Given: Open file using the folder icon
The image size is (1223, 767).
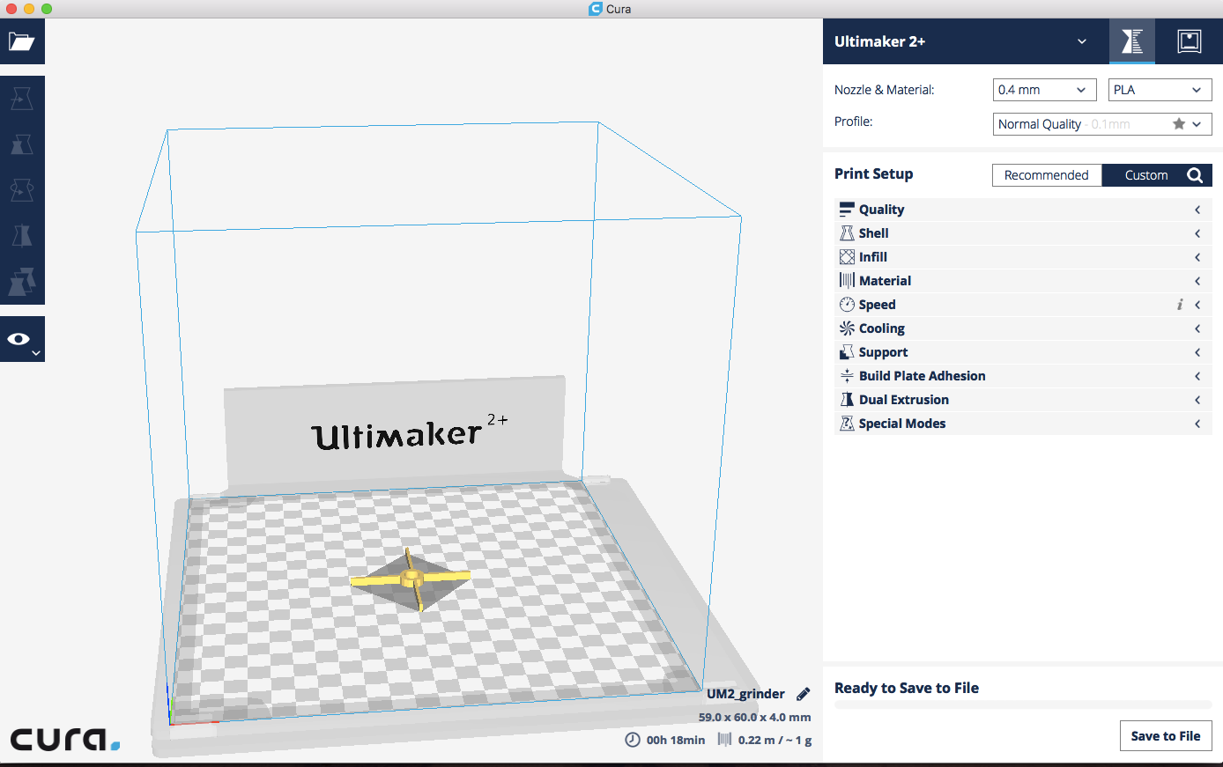Looking at the screenshot, I should tap(21, 41).
